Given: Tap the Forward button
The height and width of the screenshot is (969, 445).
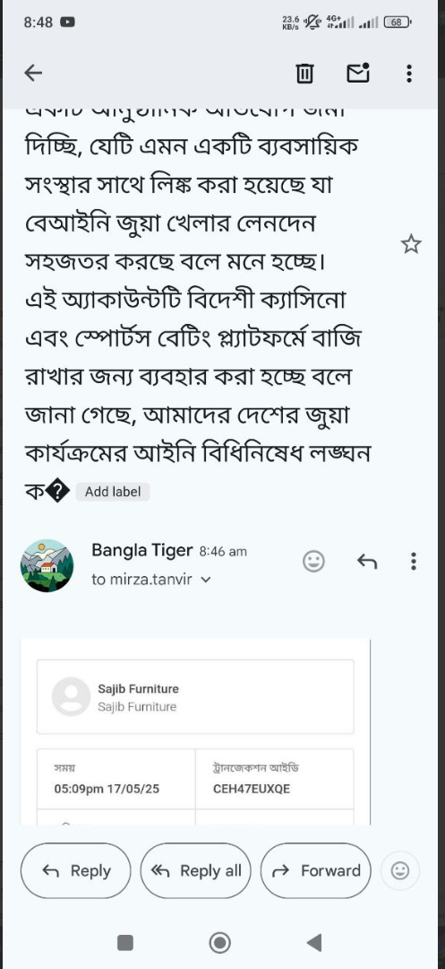Looking at the screenshot, I should 315,870.
